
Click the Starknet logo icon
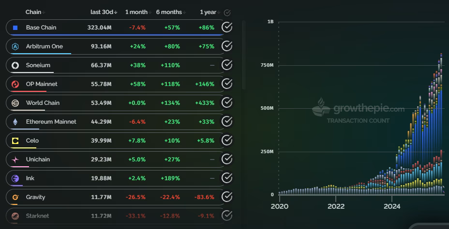[x=15, y=216]
